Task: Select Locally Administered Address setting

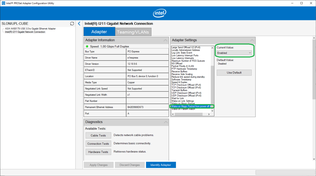Action: 186,50
